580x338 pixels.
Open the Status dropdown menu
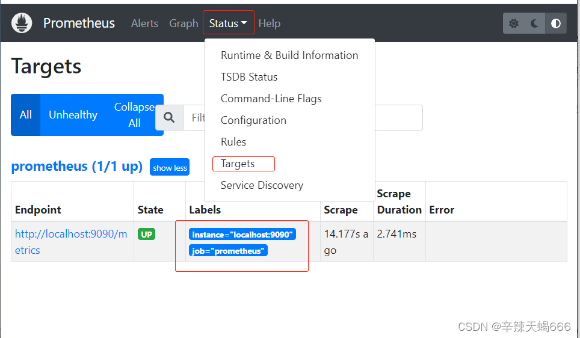click(228, 23)
